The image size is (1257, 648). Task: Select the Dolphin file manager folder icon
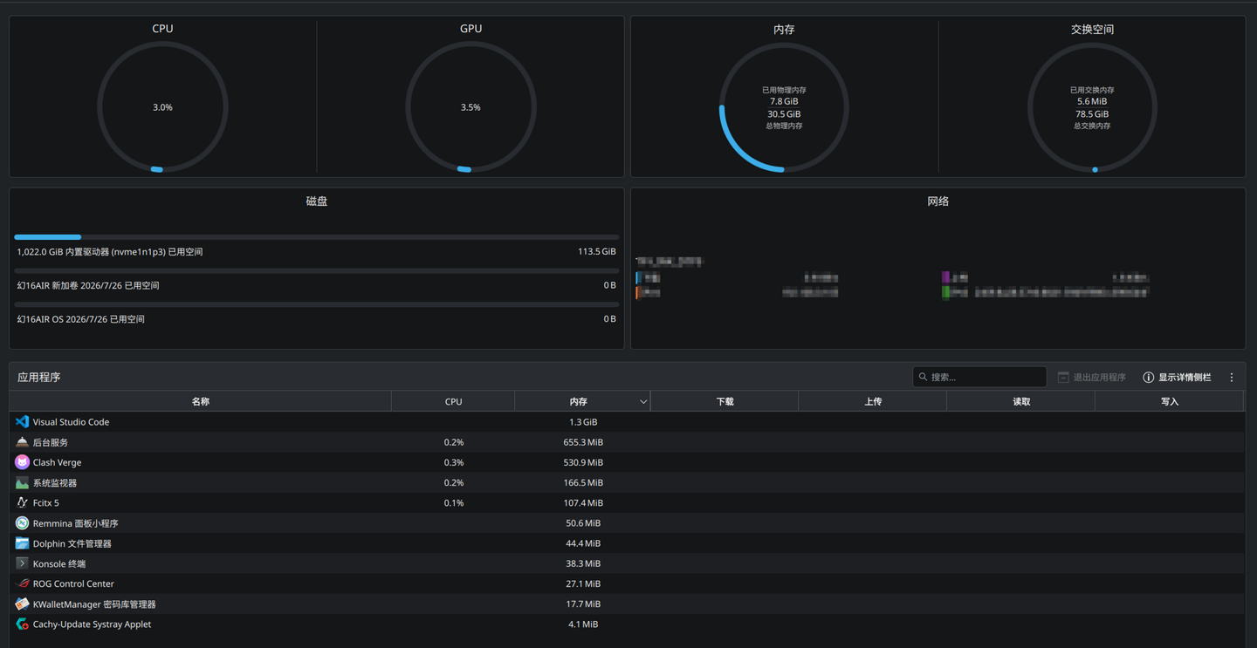[x=22, y=543]
